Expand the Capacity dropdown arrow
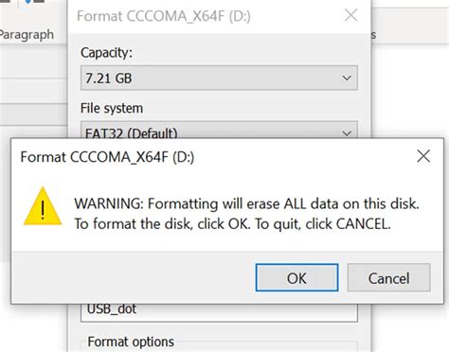449x352 pixels. (347, 78)
